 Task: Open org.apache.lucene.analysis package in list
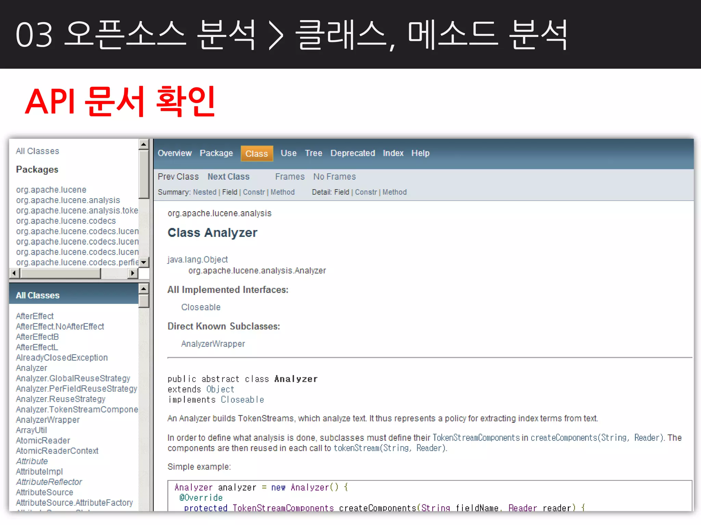(68, 200)
